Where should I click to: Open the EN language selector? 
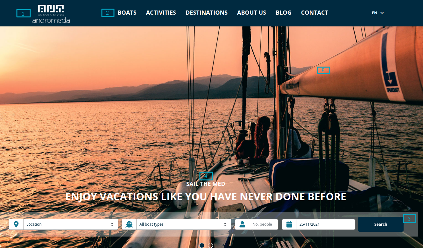tap(378, 13)
